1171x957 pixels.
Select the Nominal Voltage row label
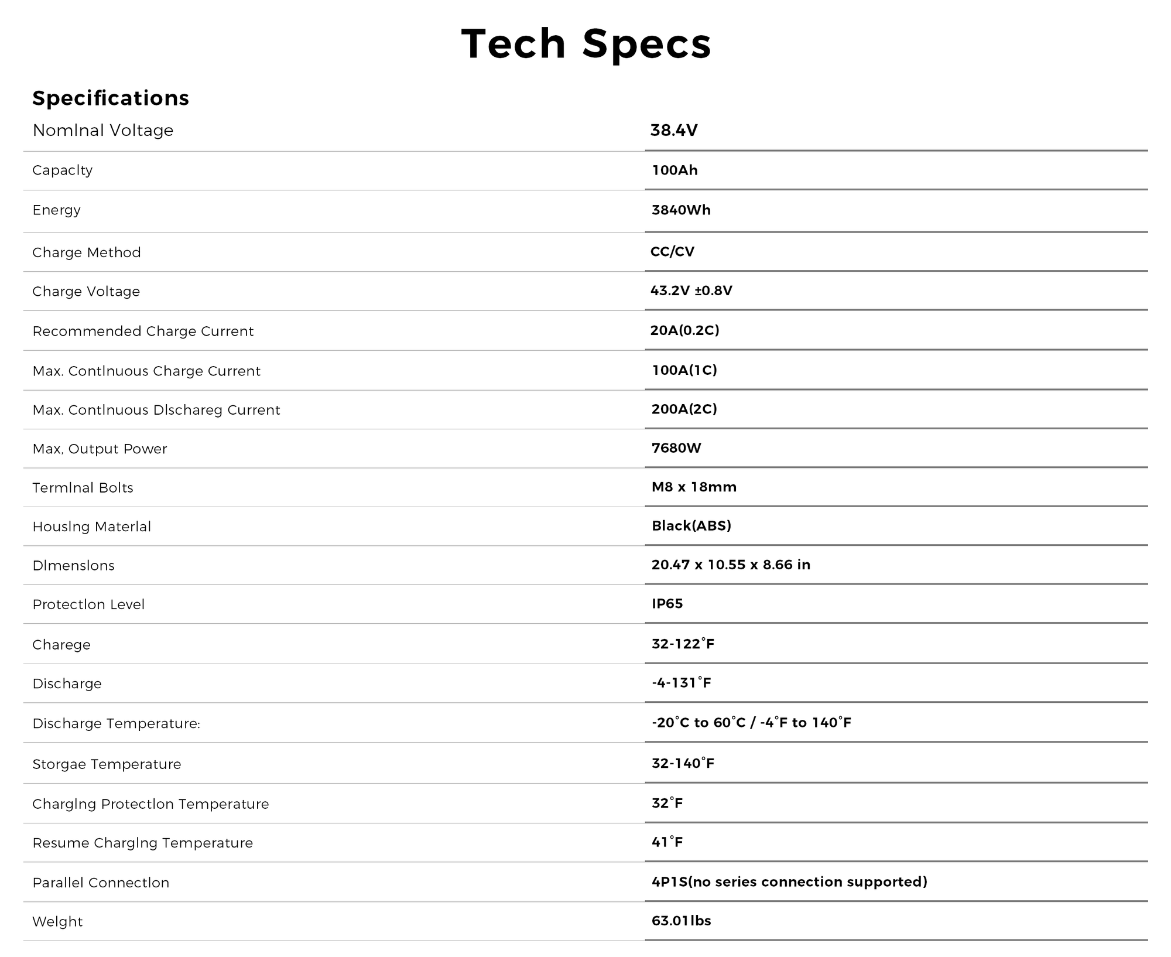pos(103,130)
